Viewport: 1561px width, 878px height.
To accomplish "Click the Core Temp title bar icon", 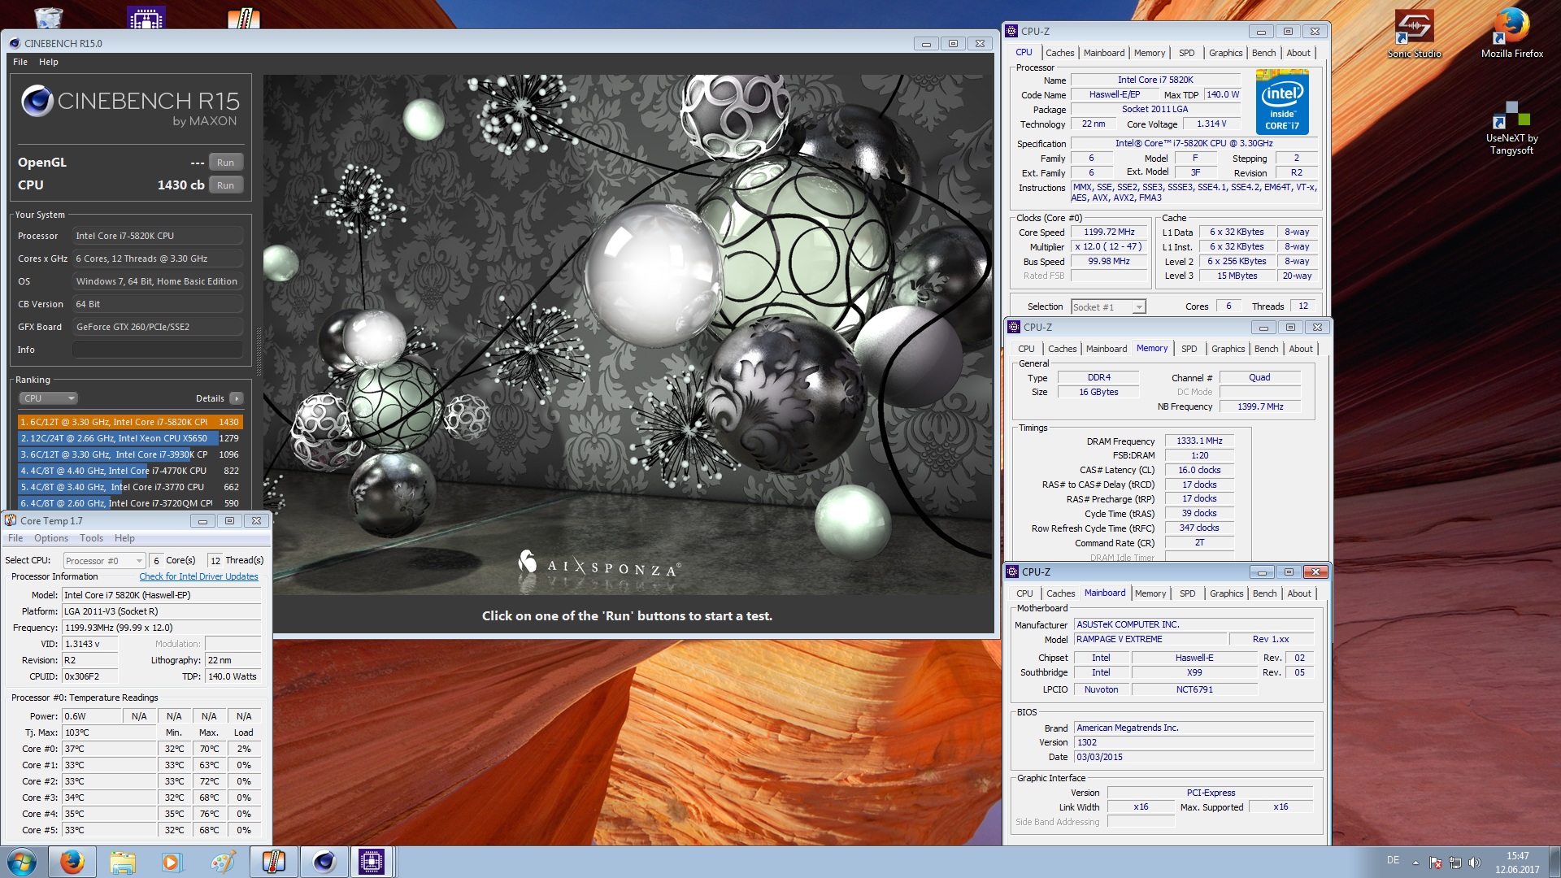I will pyautogui.click(x=11, y=520).
